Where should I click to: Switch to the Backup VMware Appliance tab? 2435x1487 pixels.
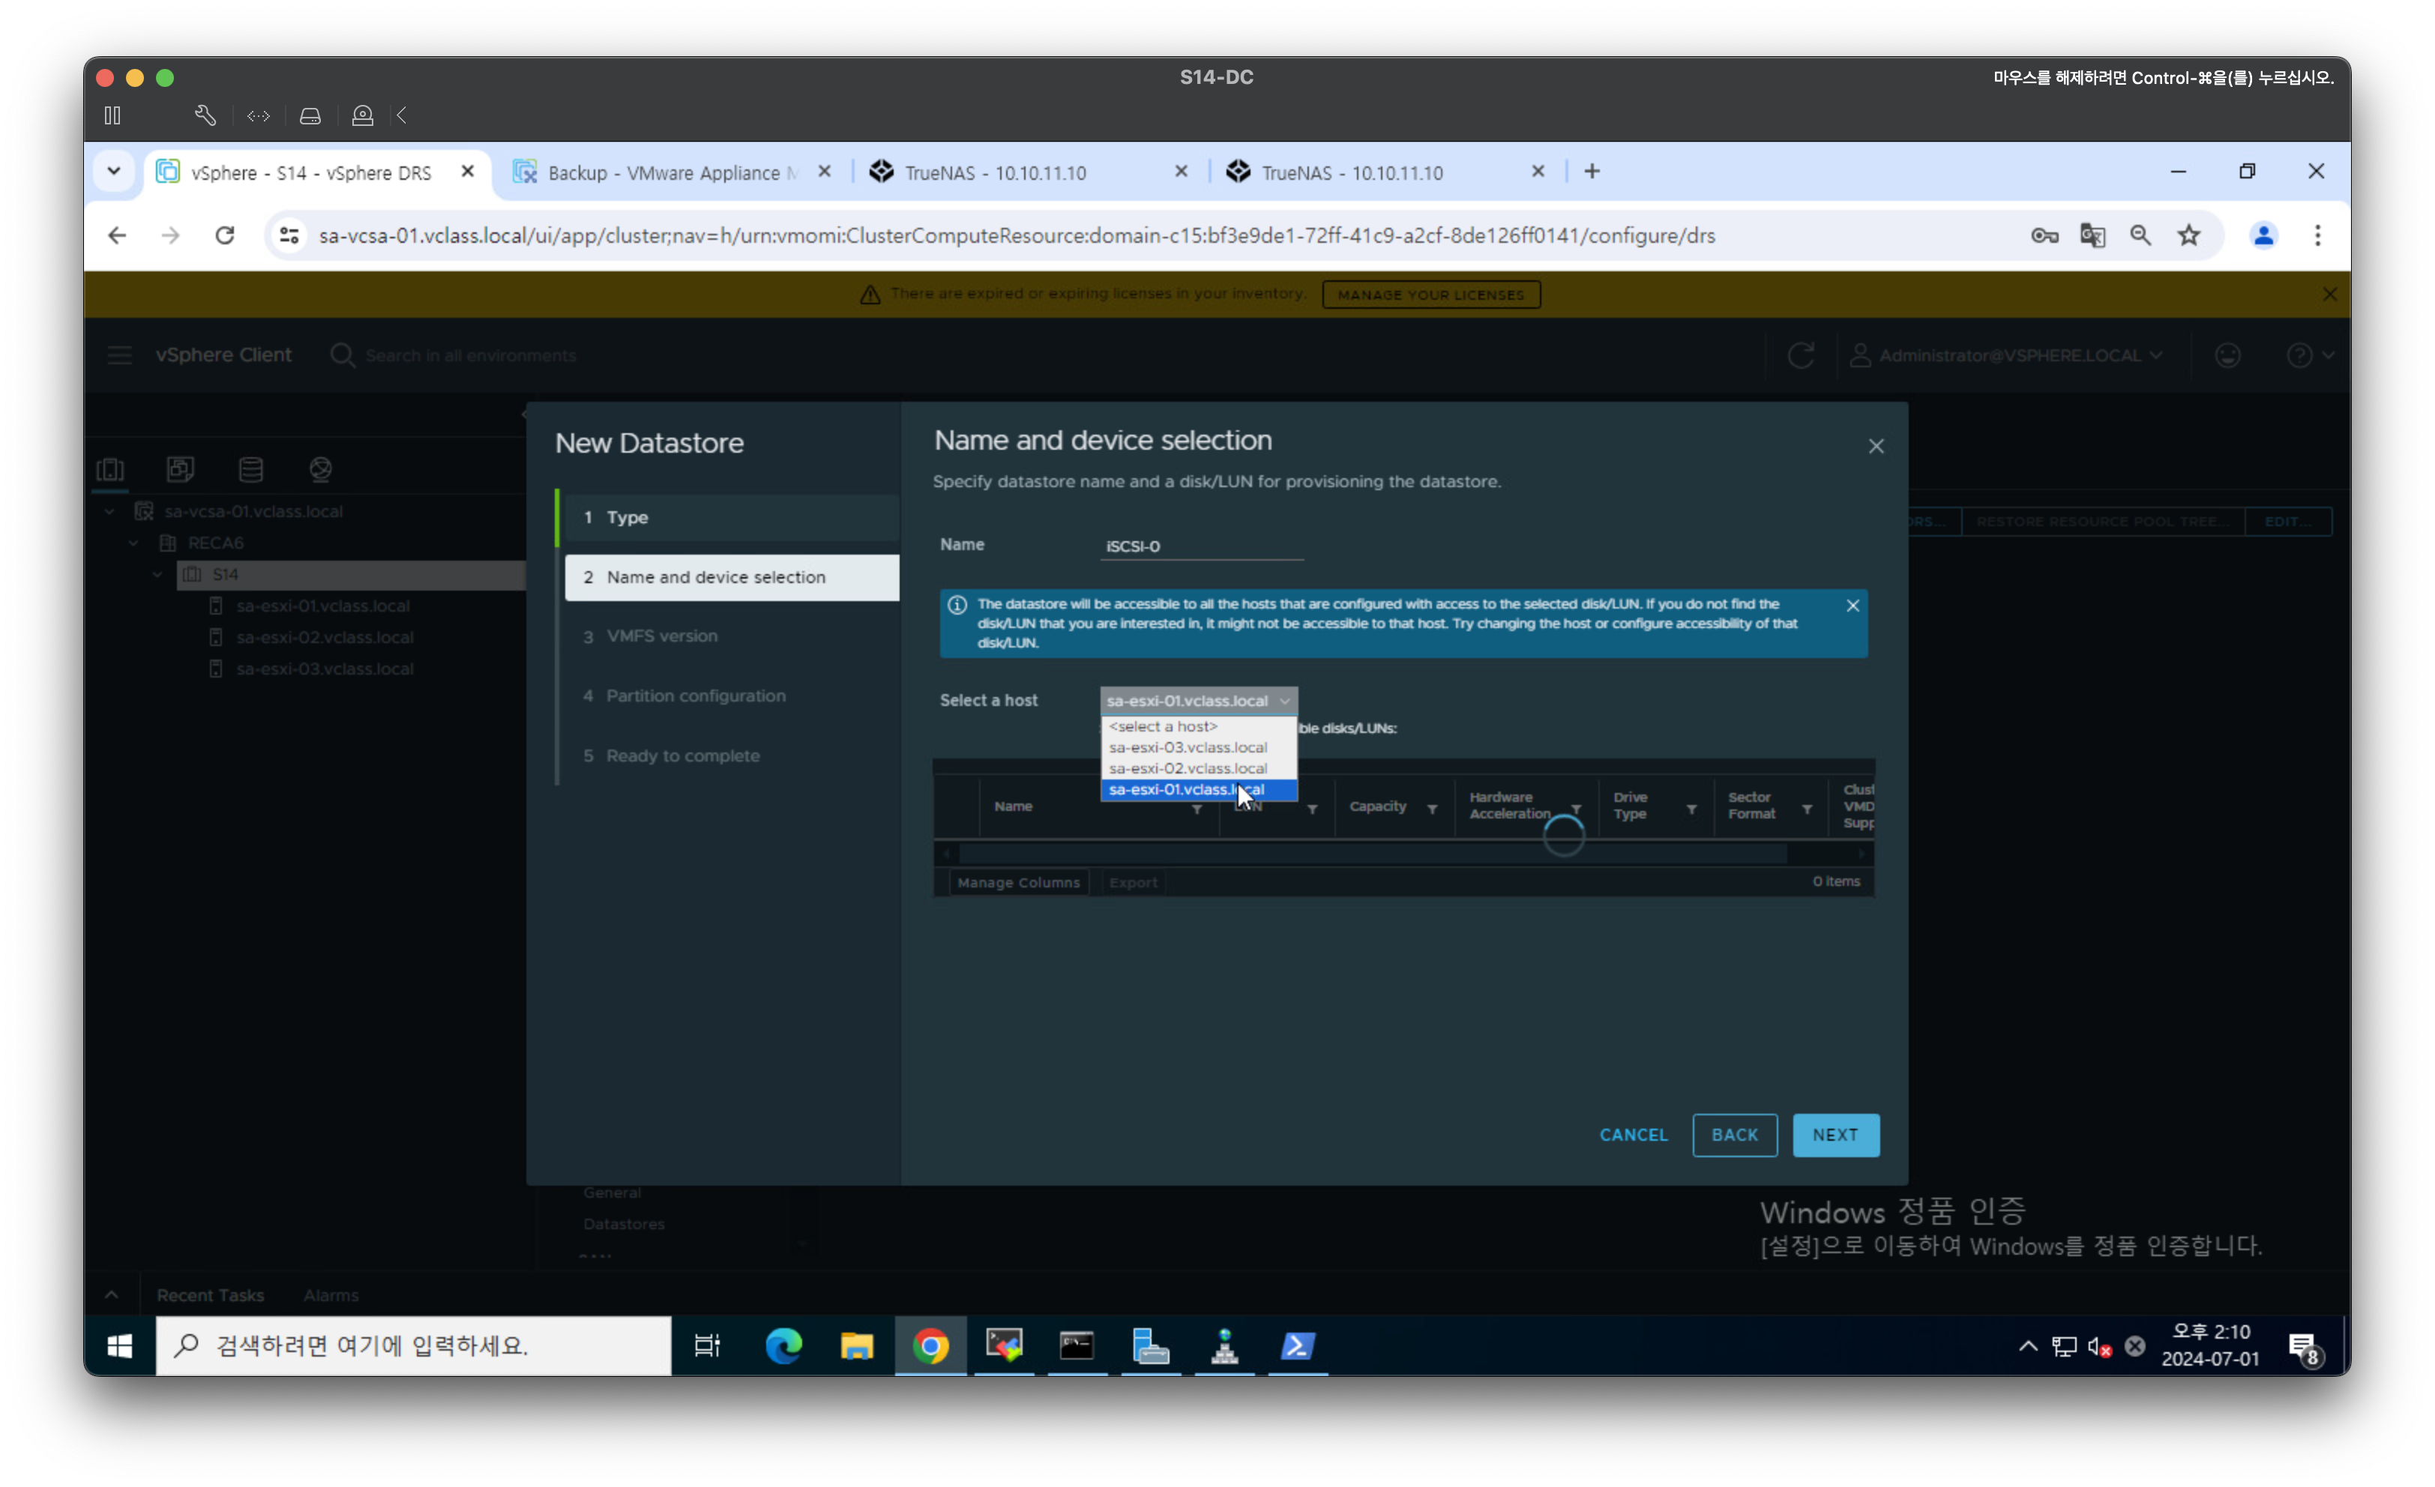click(x=670, y=173)
